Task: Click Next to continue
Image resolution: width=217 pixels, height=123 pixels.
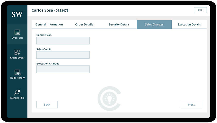Action: click(191, 105)
